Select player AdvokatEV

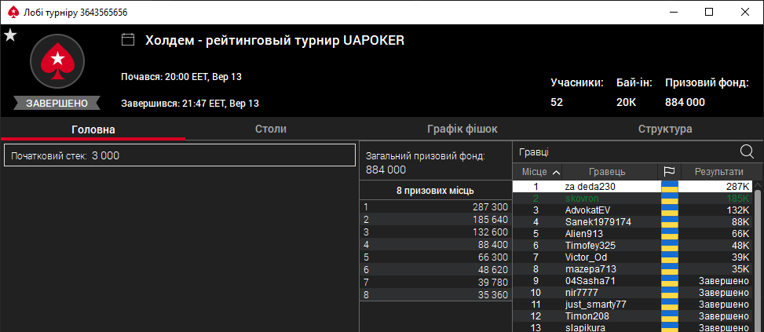pyautogui.click(x=632, y=210)
